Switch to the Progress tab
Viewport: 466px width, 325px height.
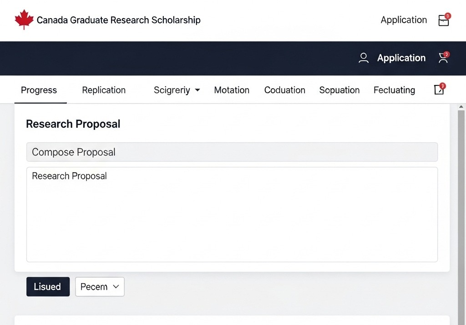coord(39,90)
